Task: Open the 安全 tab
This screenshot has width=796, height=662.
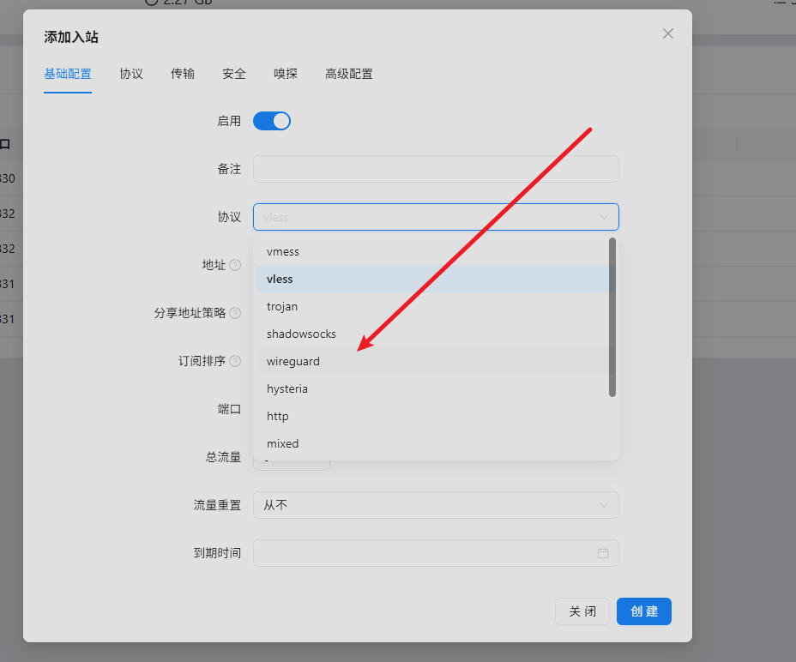Action: [234, 74]
